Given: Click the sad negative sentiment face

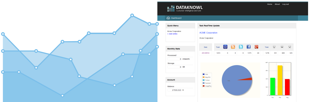Looking at the screenshot, I should click(x=289, y=47).
